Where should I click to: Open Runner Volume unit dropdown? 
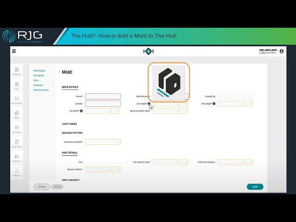[116, 169]
